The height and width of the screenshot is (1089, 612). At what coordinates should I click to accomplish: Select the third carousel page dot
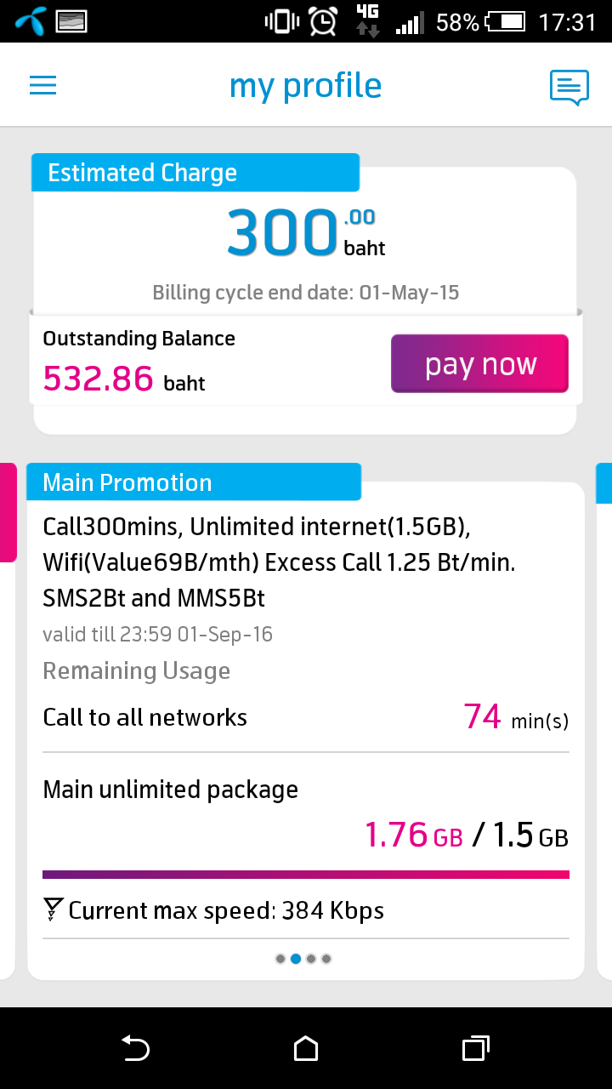coord(311,959)
